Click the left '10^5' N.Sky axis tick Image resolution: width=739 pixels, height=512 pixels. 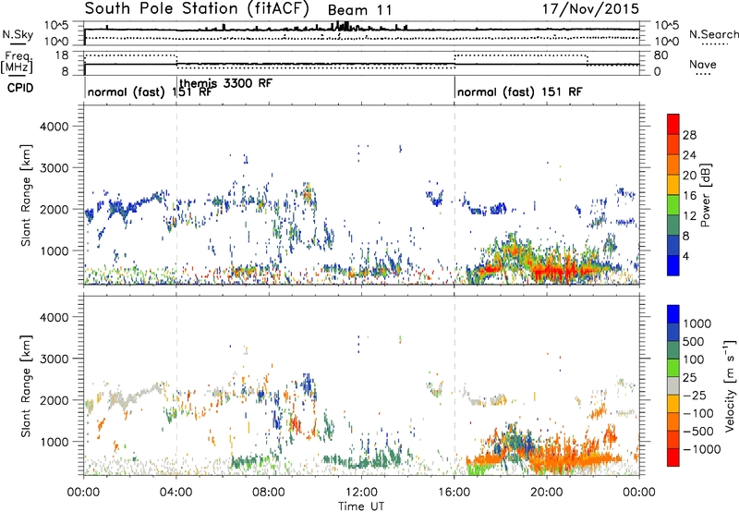[x=56, y=25]
